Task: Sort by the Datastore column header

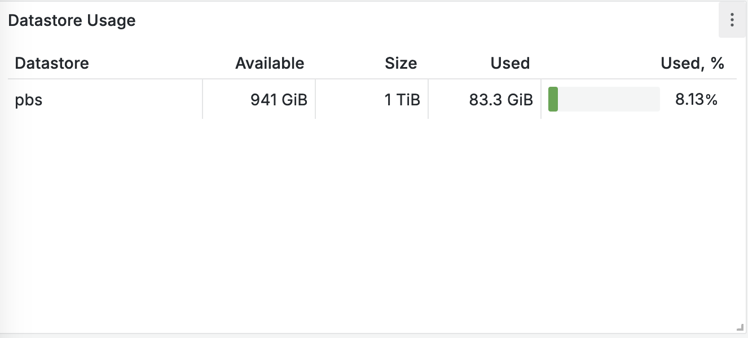Action: click(x=51, y=63)
